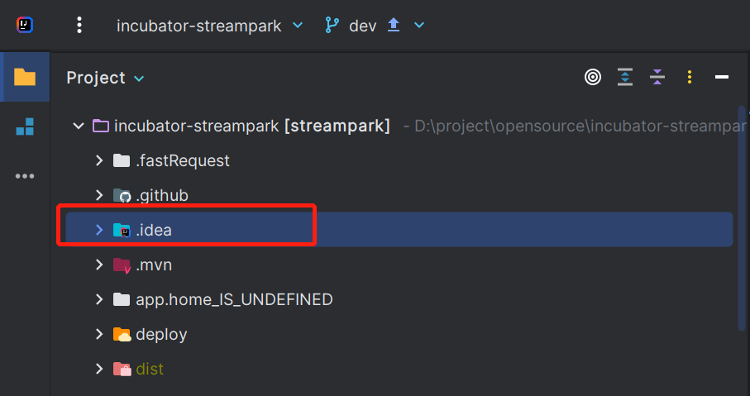
Task: Open Project panel options menu
Action: (x=690, y=78)
